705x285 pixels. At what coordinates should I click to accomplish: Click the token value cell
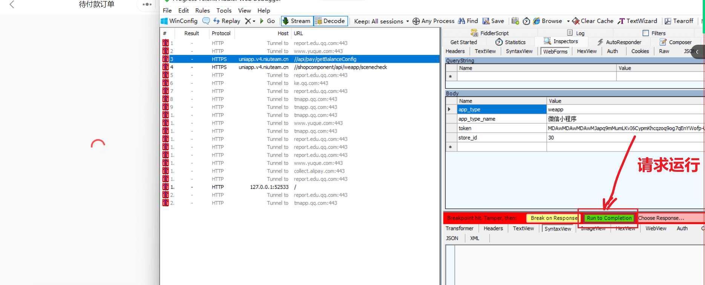(625, 128)
